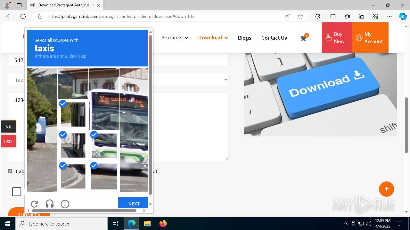
Task: Open volume control
Action: [x=368, y=224]
